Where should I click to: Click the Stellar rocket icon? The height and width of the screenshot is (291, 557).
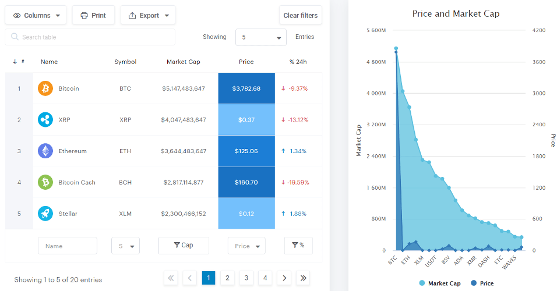tap(45, 214)
